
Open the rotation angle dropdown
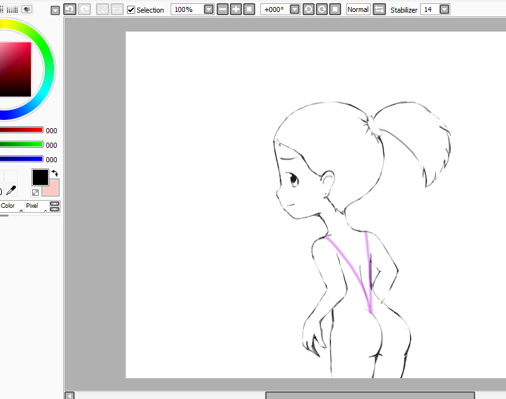click(294, 9)
